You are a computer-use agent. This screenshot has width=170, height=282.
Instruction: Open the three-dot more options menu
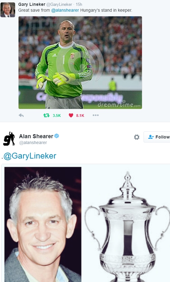pyautogui.click(x=95, y=115)
